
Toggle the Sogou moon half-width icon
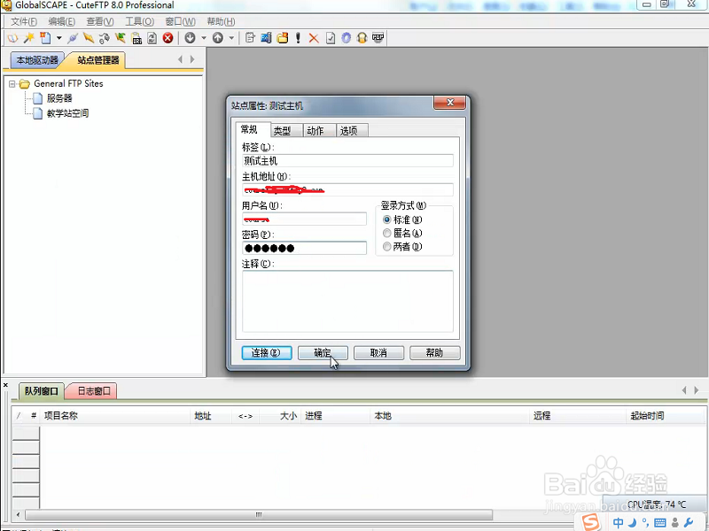(x=632, y=523)
